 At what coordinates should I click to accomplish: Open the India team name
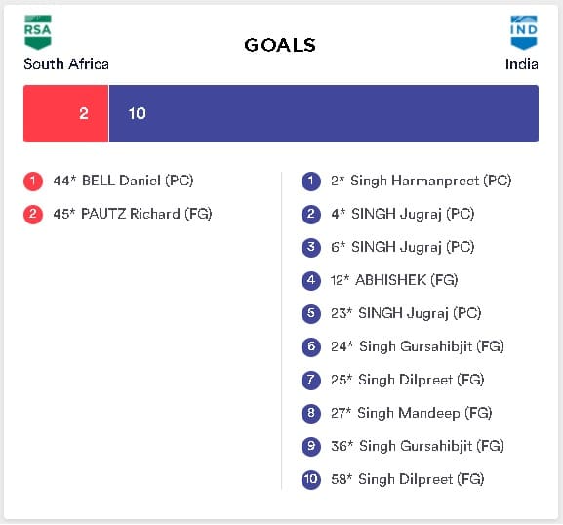coord(521,64)
